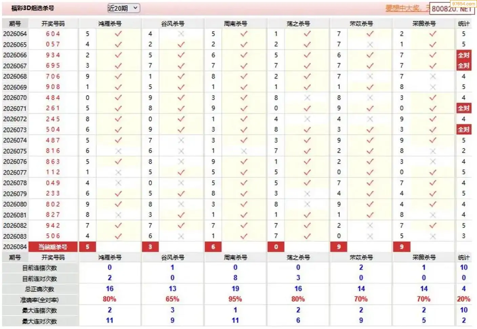Select the 福彩3D组选杀号 page title
Image resolution: width=477 pixels, height=329 pixels.
pos(33,8)
